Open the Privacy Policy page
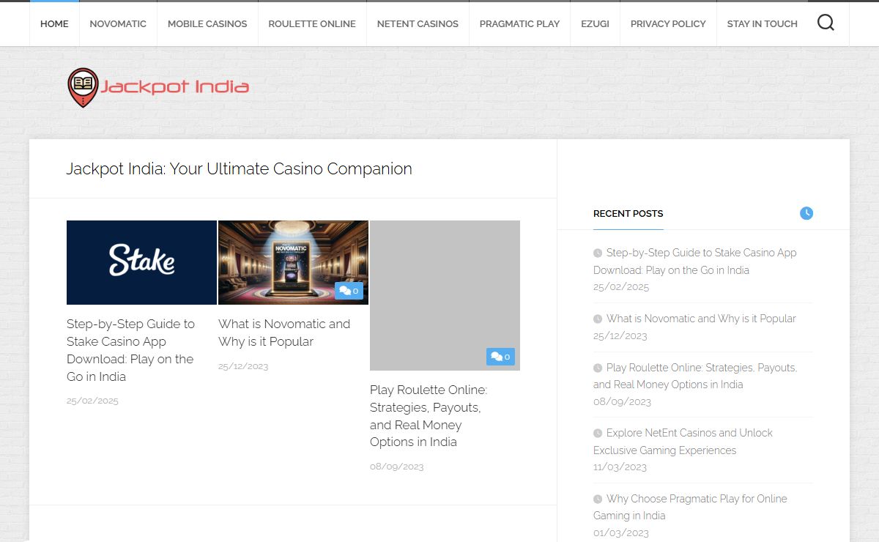Screen dimensions: 879x542 point(668,23)
